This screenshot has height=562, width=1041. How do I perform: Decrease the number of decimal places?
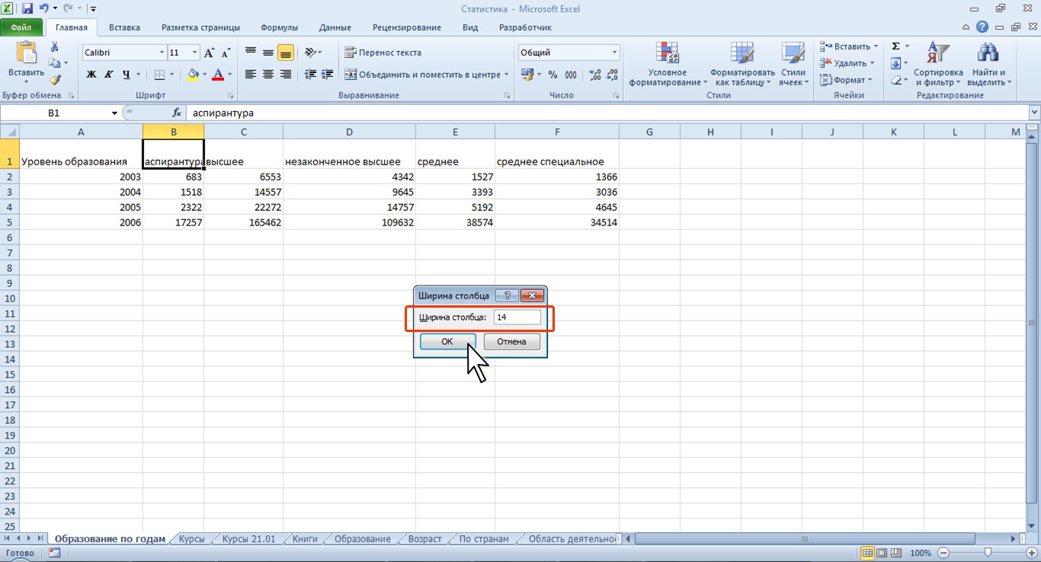(x=612, y=75)
